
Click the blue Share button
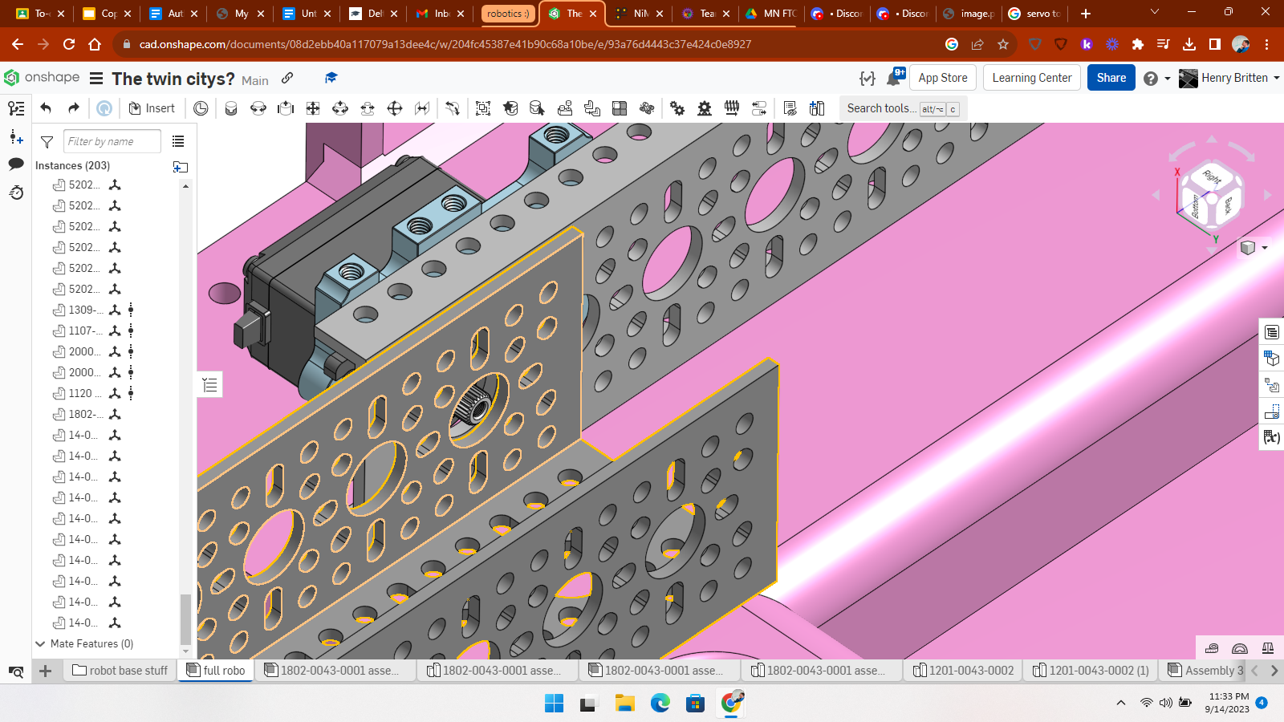click(1111, 78)
